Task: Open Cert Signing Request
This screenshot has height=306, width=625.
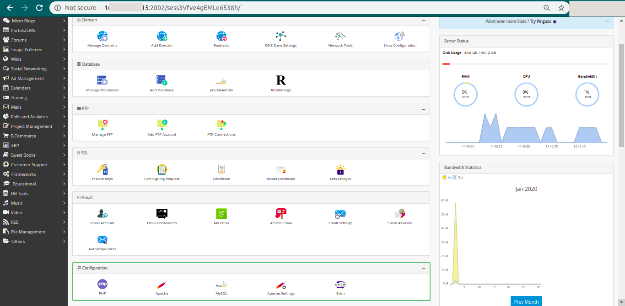Action: click(x=162, y=169)
